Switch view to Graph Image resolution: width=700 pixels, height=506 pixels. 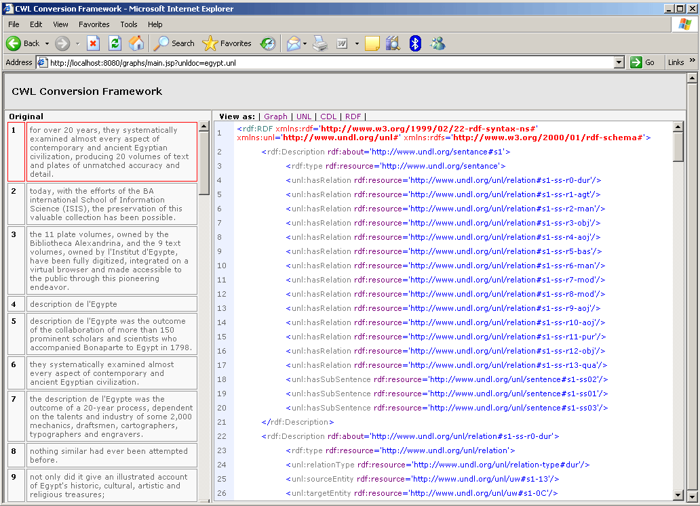275,117
